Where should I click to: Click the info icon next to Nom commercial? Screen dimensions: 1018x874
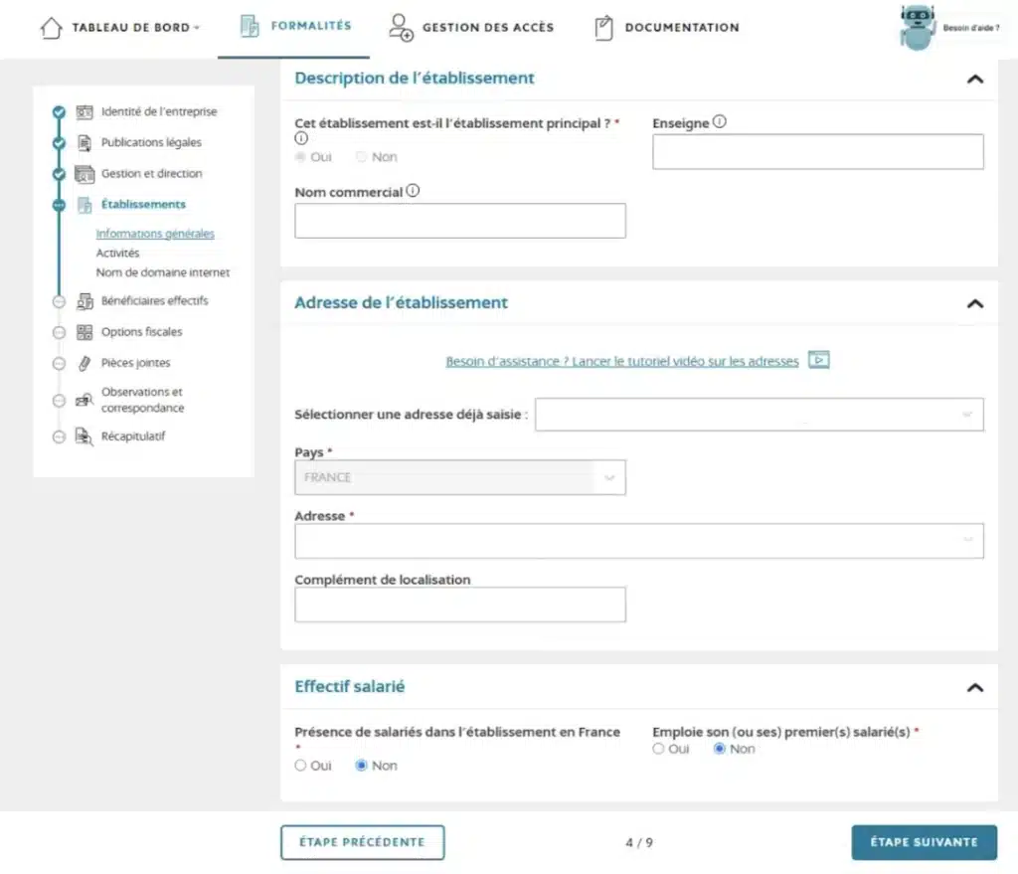[416, 188]
